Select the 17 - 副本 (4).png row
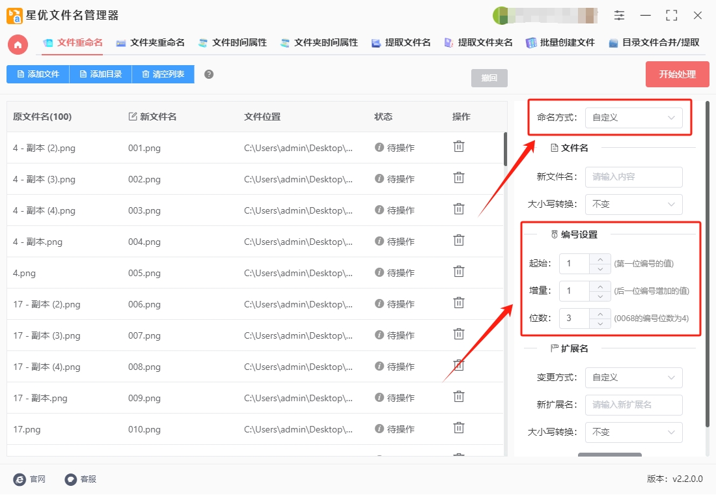This screenshot has height=495, width=716. point(255,367)
